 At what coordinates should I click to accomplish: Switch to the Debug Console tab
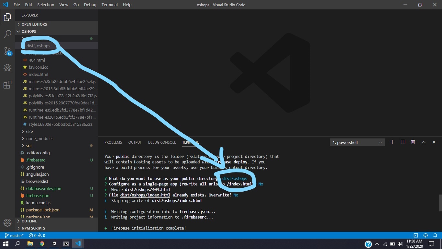click(162, 142)
